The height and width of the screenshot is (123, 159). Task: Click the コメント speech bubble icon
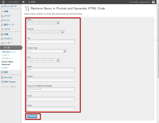[2, 29]
